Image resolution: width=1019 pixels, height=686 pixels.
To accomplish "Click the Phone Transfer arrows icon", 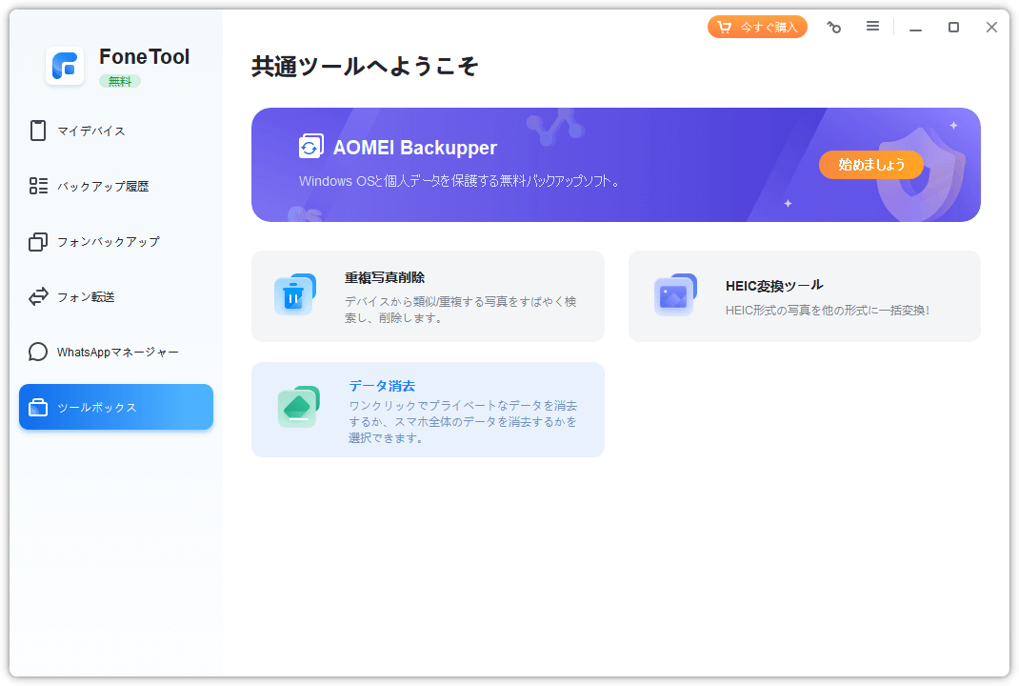I will (38, 297).
